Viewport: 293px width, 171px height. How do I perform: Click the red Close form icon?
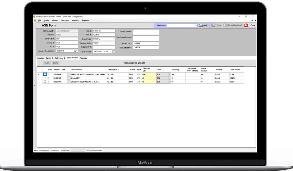click(246, 26)
